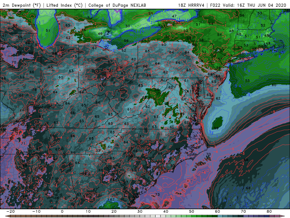
Task: Click the 59 value inside the offshore green patch
Action: tap(216, 128)
